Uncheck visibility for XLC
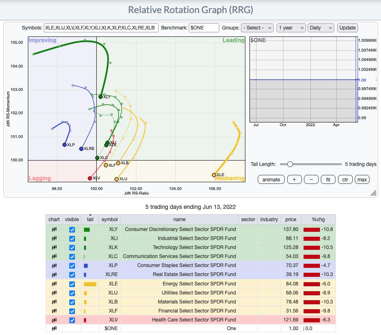Viewport: 381px width, 335px height. 72,256
